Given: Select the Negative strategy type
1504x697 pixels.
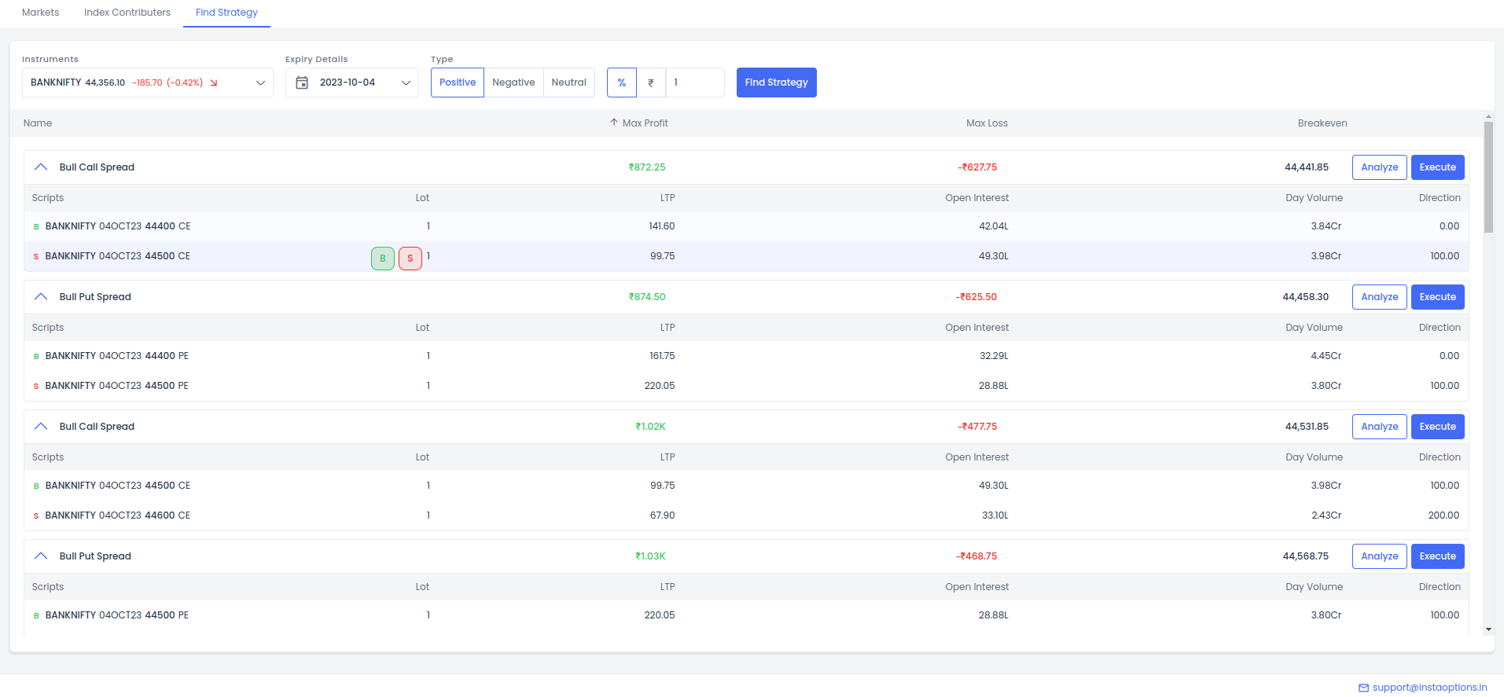Looking at the screenshot, I should [x=513, y=83].
